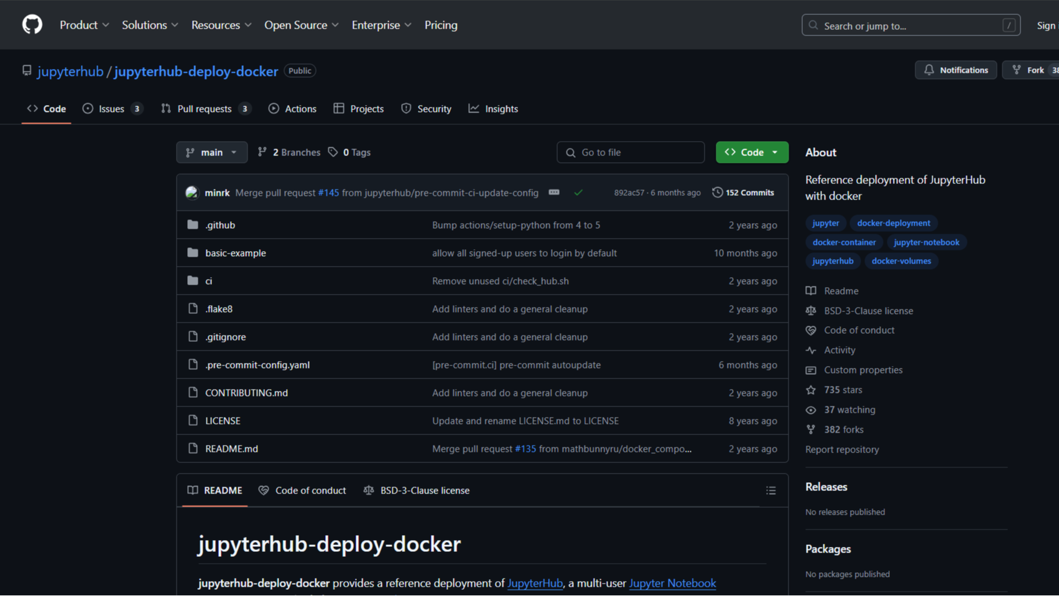Expand the Solutions navigation menu
Viewport: 1059px width, 596px height.
pos(150,25)
